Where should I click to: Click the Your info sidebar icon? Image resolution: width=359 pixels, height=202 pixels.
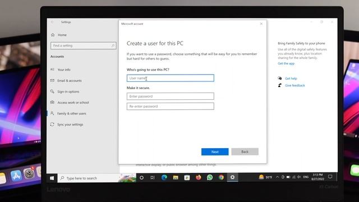[x=52, y=70]
